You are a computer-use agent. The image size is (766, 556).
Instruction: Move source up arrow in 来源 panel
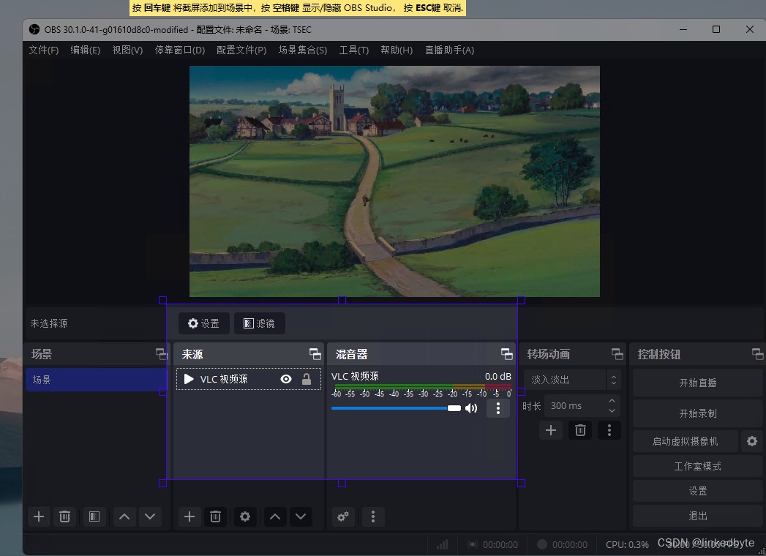pyautogui.click(x=275, y=516)
